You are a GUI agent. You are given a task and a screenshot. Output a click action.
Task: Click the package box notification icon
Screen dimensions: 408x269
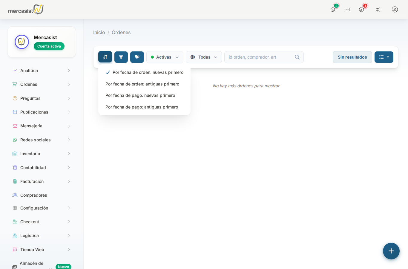(x=361, y=10)
